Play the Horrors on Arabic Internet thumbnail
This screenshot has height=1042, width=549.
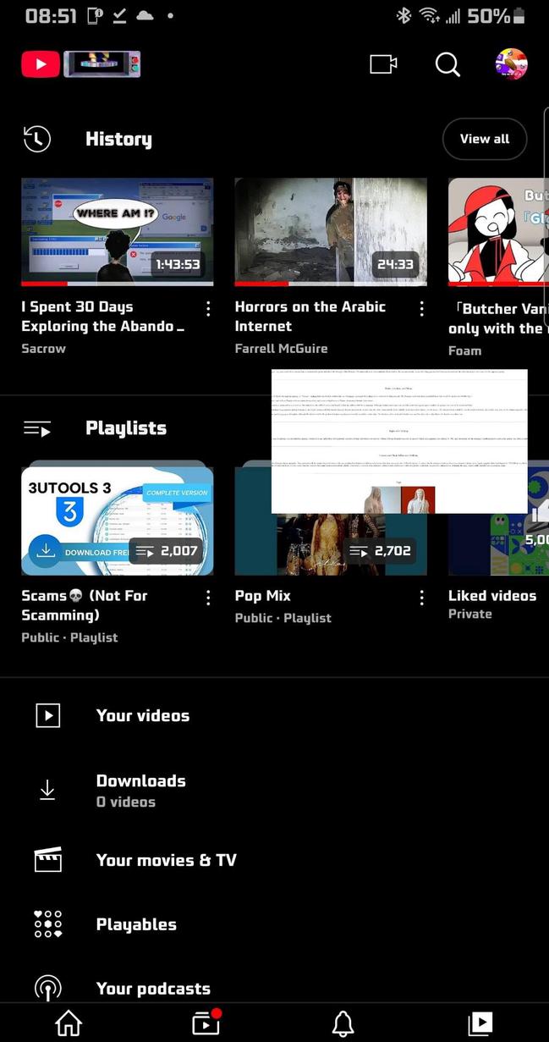pos(330,231)
